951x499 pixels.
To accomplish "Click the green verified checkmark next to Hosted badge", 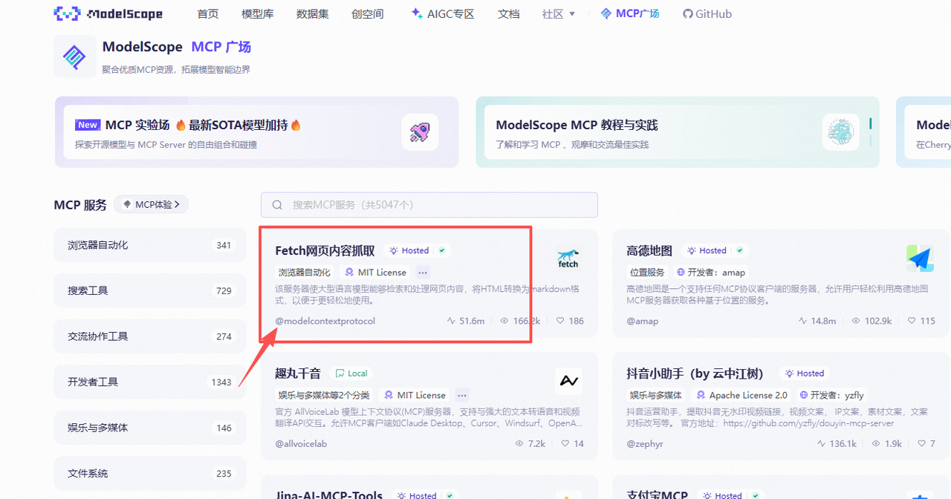I will [x=441, y=250].
